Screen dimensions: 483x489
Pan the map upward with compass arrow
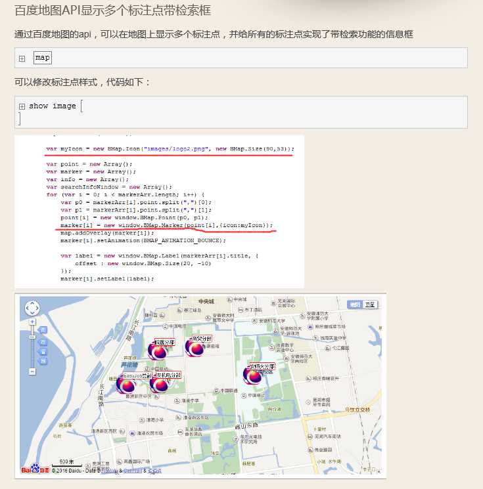(32, 303)
